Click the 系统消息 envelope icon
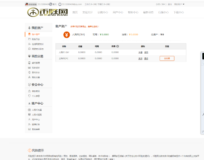The height and width of the screenshot is (160, 204). (x=29, y=129)
